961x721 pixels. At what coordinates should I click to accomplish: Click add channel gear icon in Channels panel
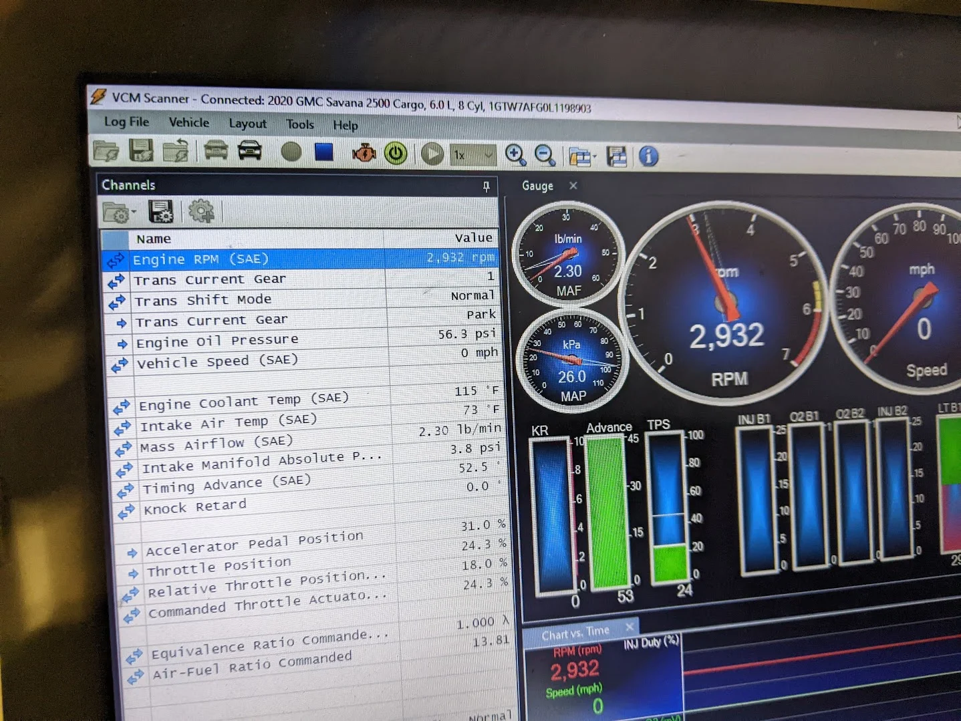(x=200, y=212)
